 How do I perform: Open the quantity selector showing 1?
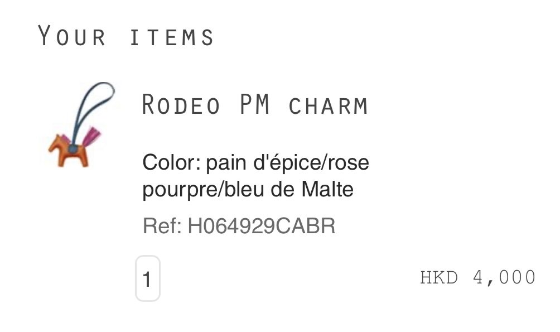147,278
